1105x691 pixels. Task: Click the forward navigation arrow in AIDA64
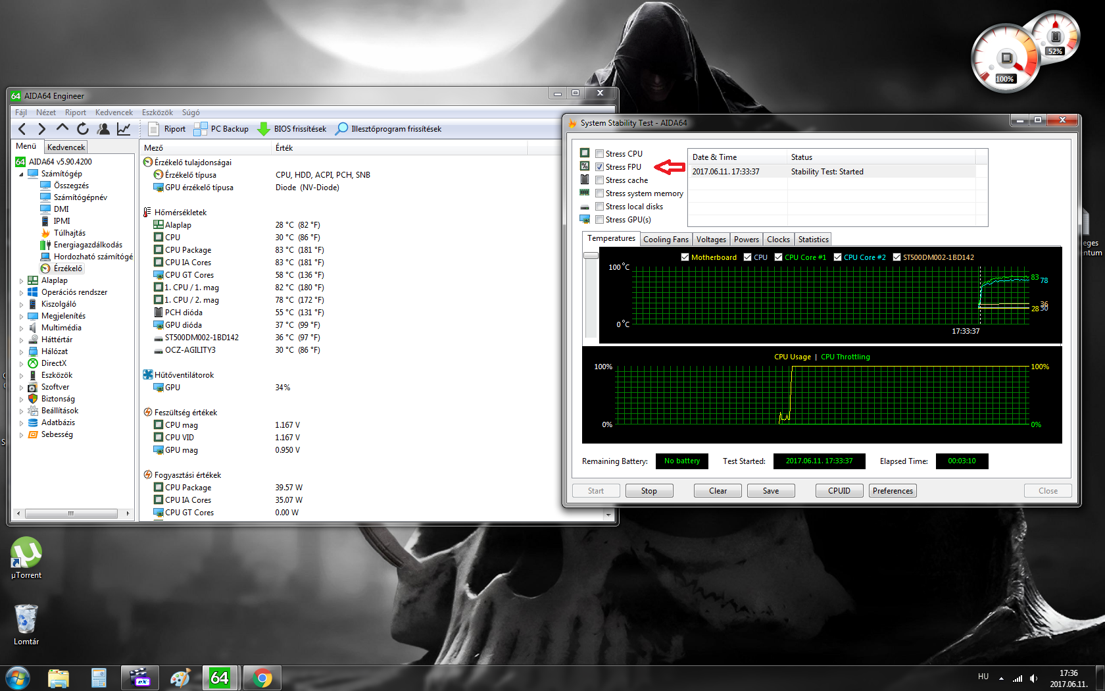pyautogui.click(x=42, y=129)
